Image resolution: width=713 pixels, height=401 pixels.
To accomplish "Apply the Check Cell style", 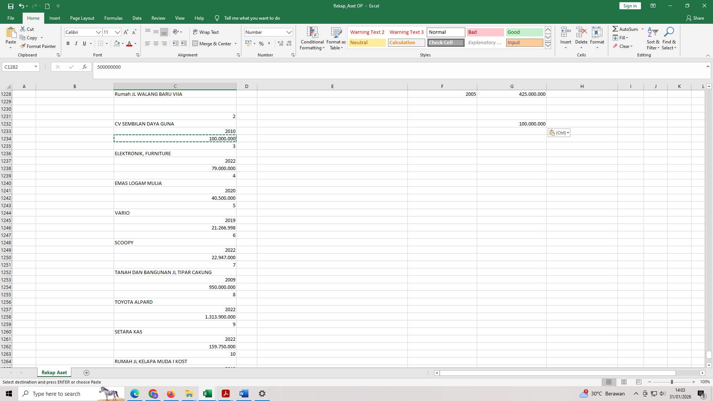I will coord(445,42).
